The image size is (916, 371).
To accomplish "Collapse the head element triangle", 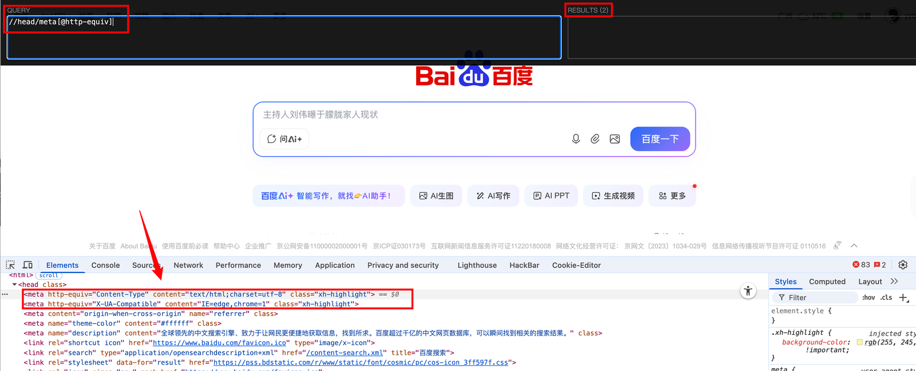I will coord(14,285).
